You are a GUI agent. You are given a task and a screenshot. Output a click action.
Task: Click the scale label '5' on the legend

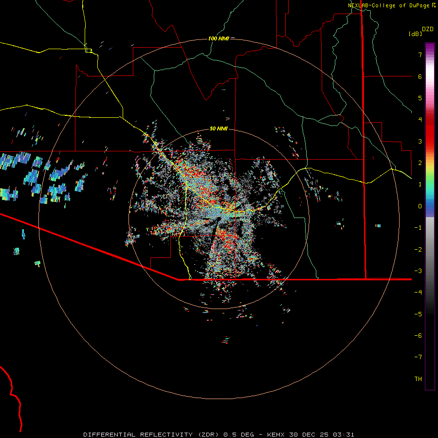(420, 98)
